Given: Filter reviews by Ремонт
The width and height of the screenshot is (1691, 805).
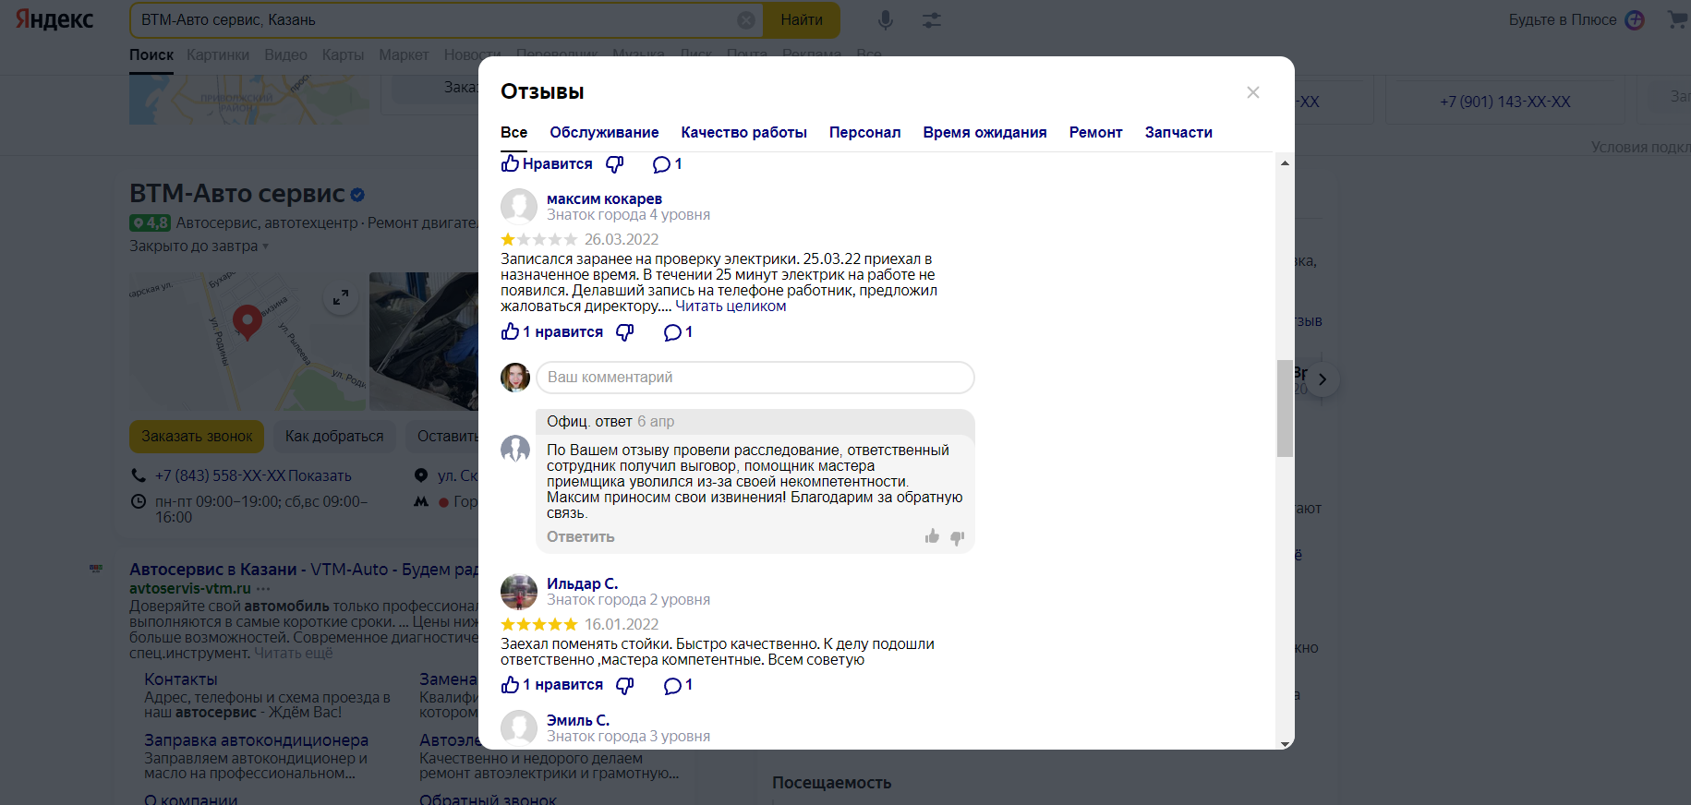Looking at the screenshot, I should pos(1095,133).
